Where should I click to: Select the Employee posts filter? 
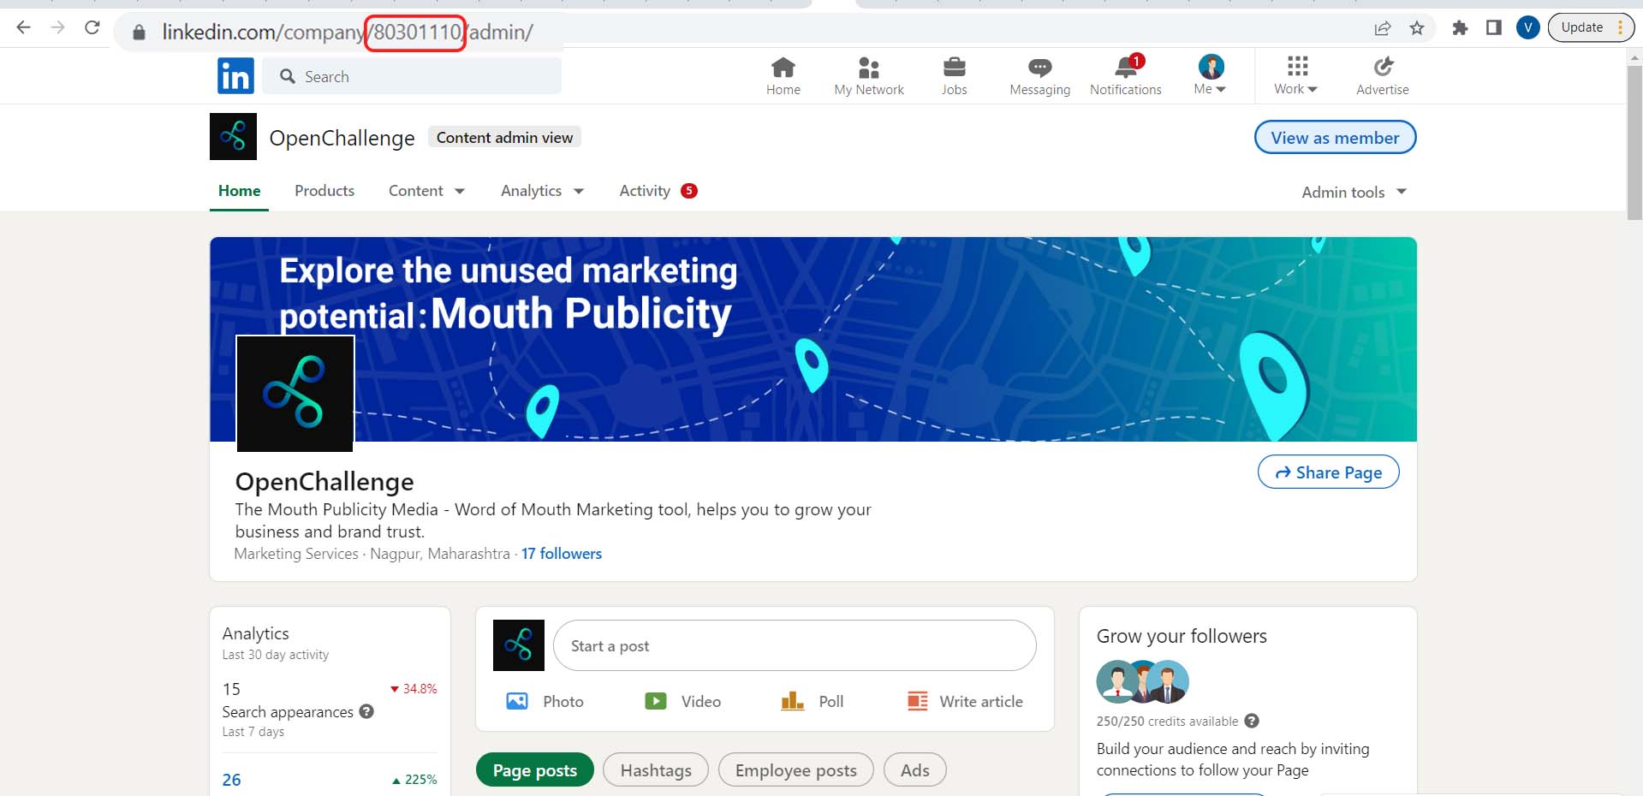pyautogui.click(x=796, y=770)
